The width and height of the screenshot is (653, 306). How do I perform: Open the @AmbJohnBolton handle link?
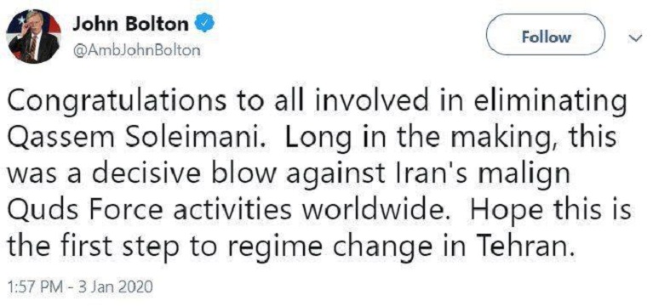tap(136, 51)
